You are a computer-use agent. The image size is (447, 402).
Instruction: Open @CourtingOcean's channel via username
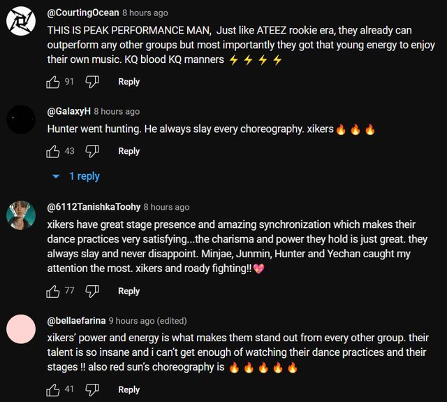click(x=83, y=13)
